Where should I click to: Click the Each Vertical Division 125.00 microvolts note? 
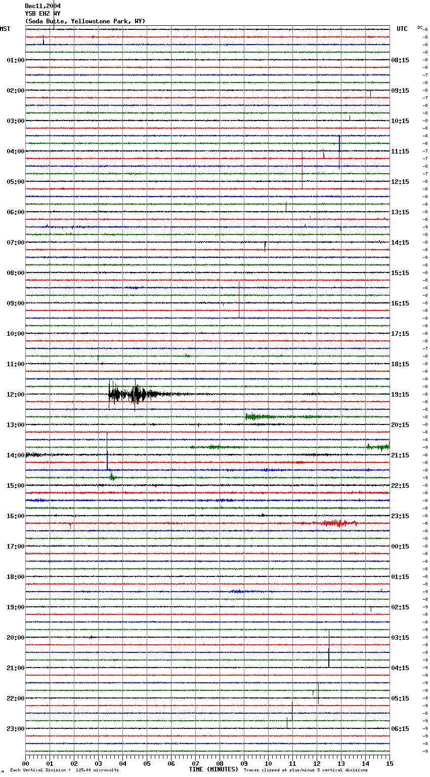[64, 770]
